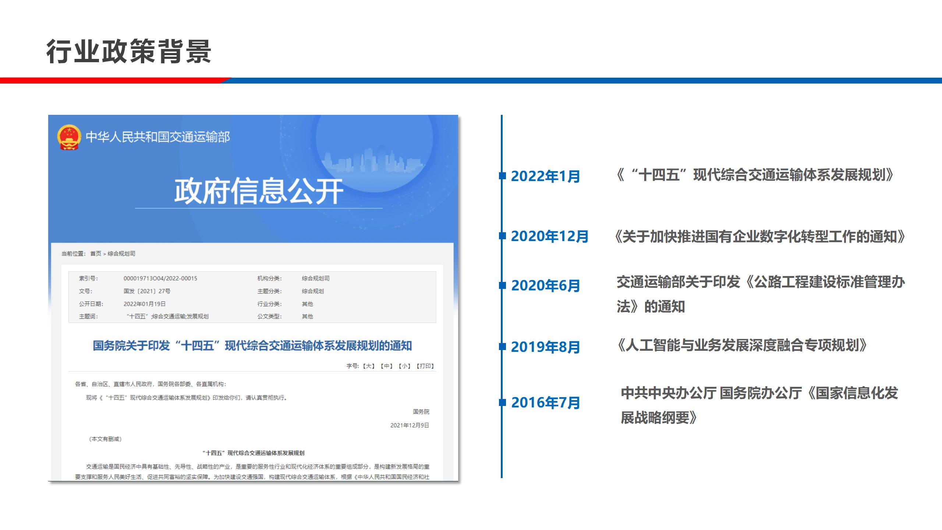This screenshot has width=942, height=530.
Task: Click policy 《人工智能与业务发展深度融合专项规划》
Action: (x=743, y=345)
